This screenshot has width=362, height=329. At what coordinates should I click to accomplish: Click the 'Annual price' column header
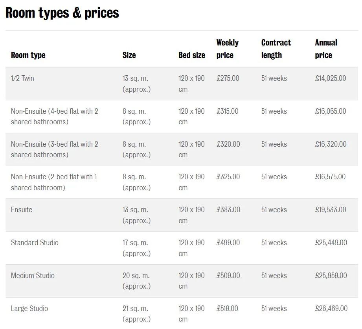coord(326,49)
